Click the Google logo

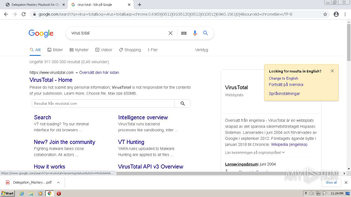click(x=41, y=33)
